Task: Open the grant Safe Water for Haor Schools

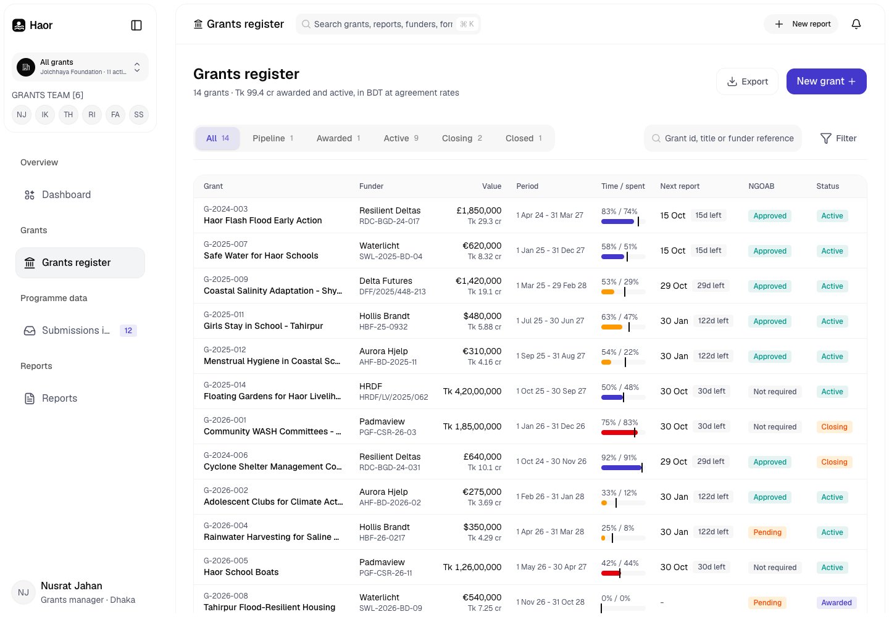Action: pyautogui.click(x=261, y=255)
